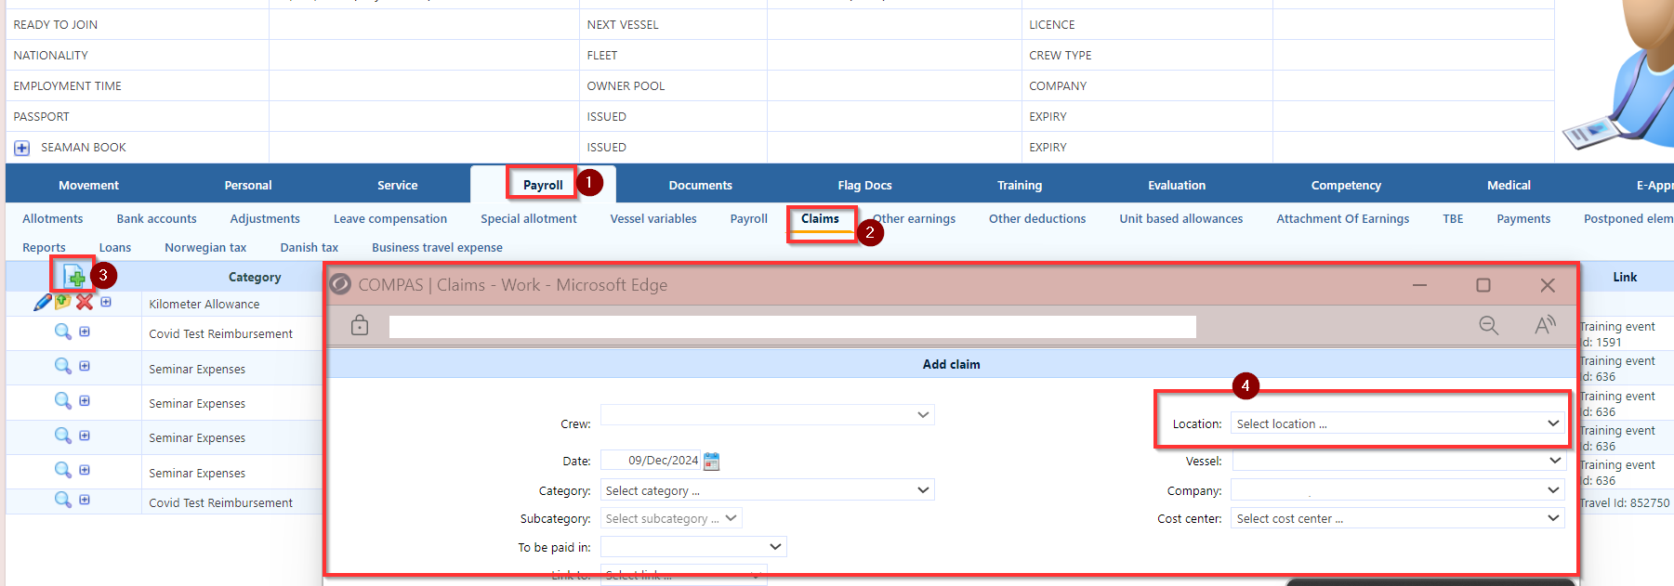Switch to the Payroll main tab
This screenshot has height=586, width=1674.
coord(543,185)
